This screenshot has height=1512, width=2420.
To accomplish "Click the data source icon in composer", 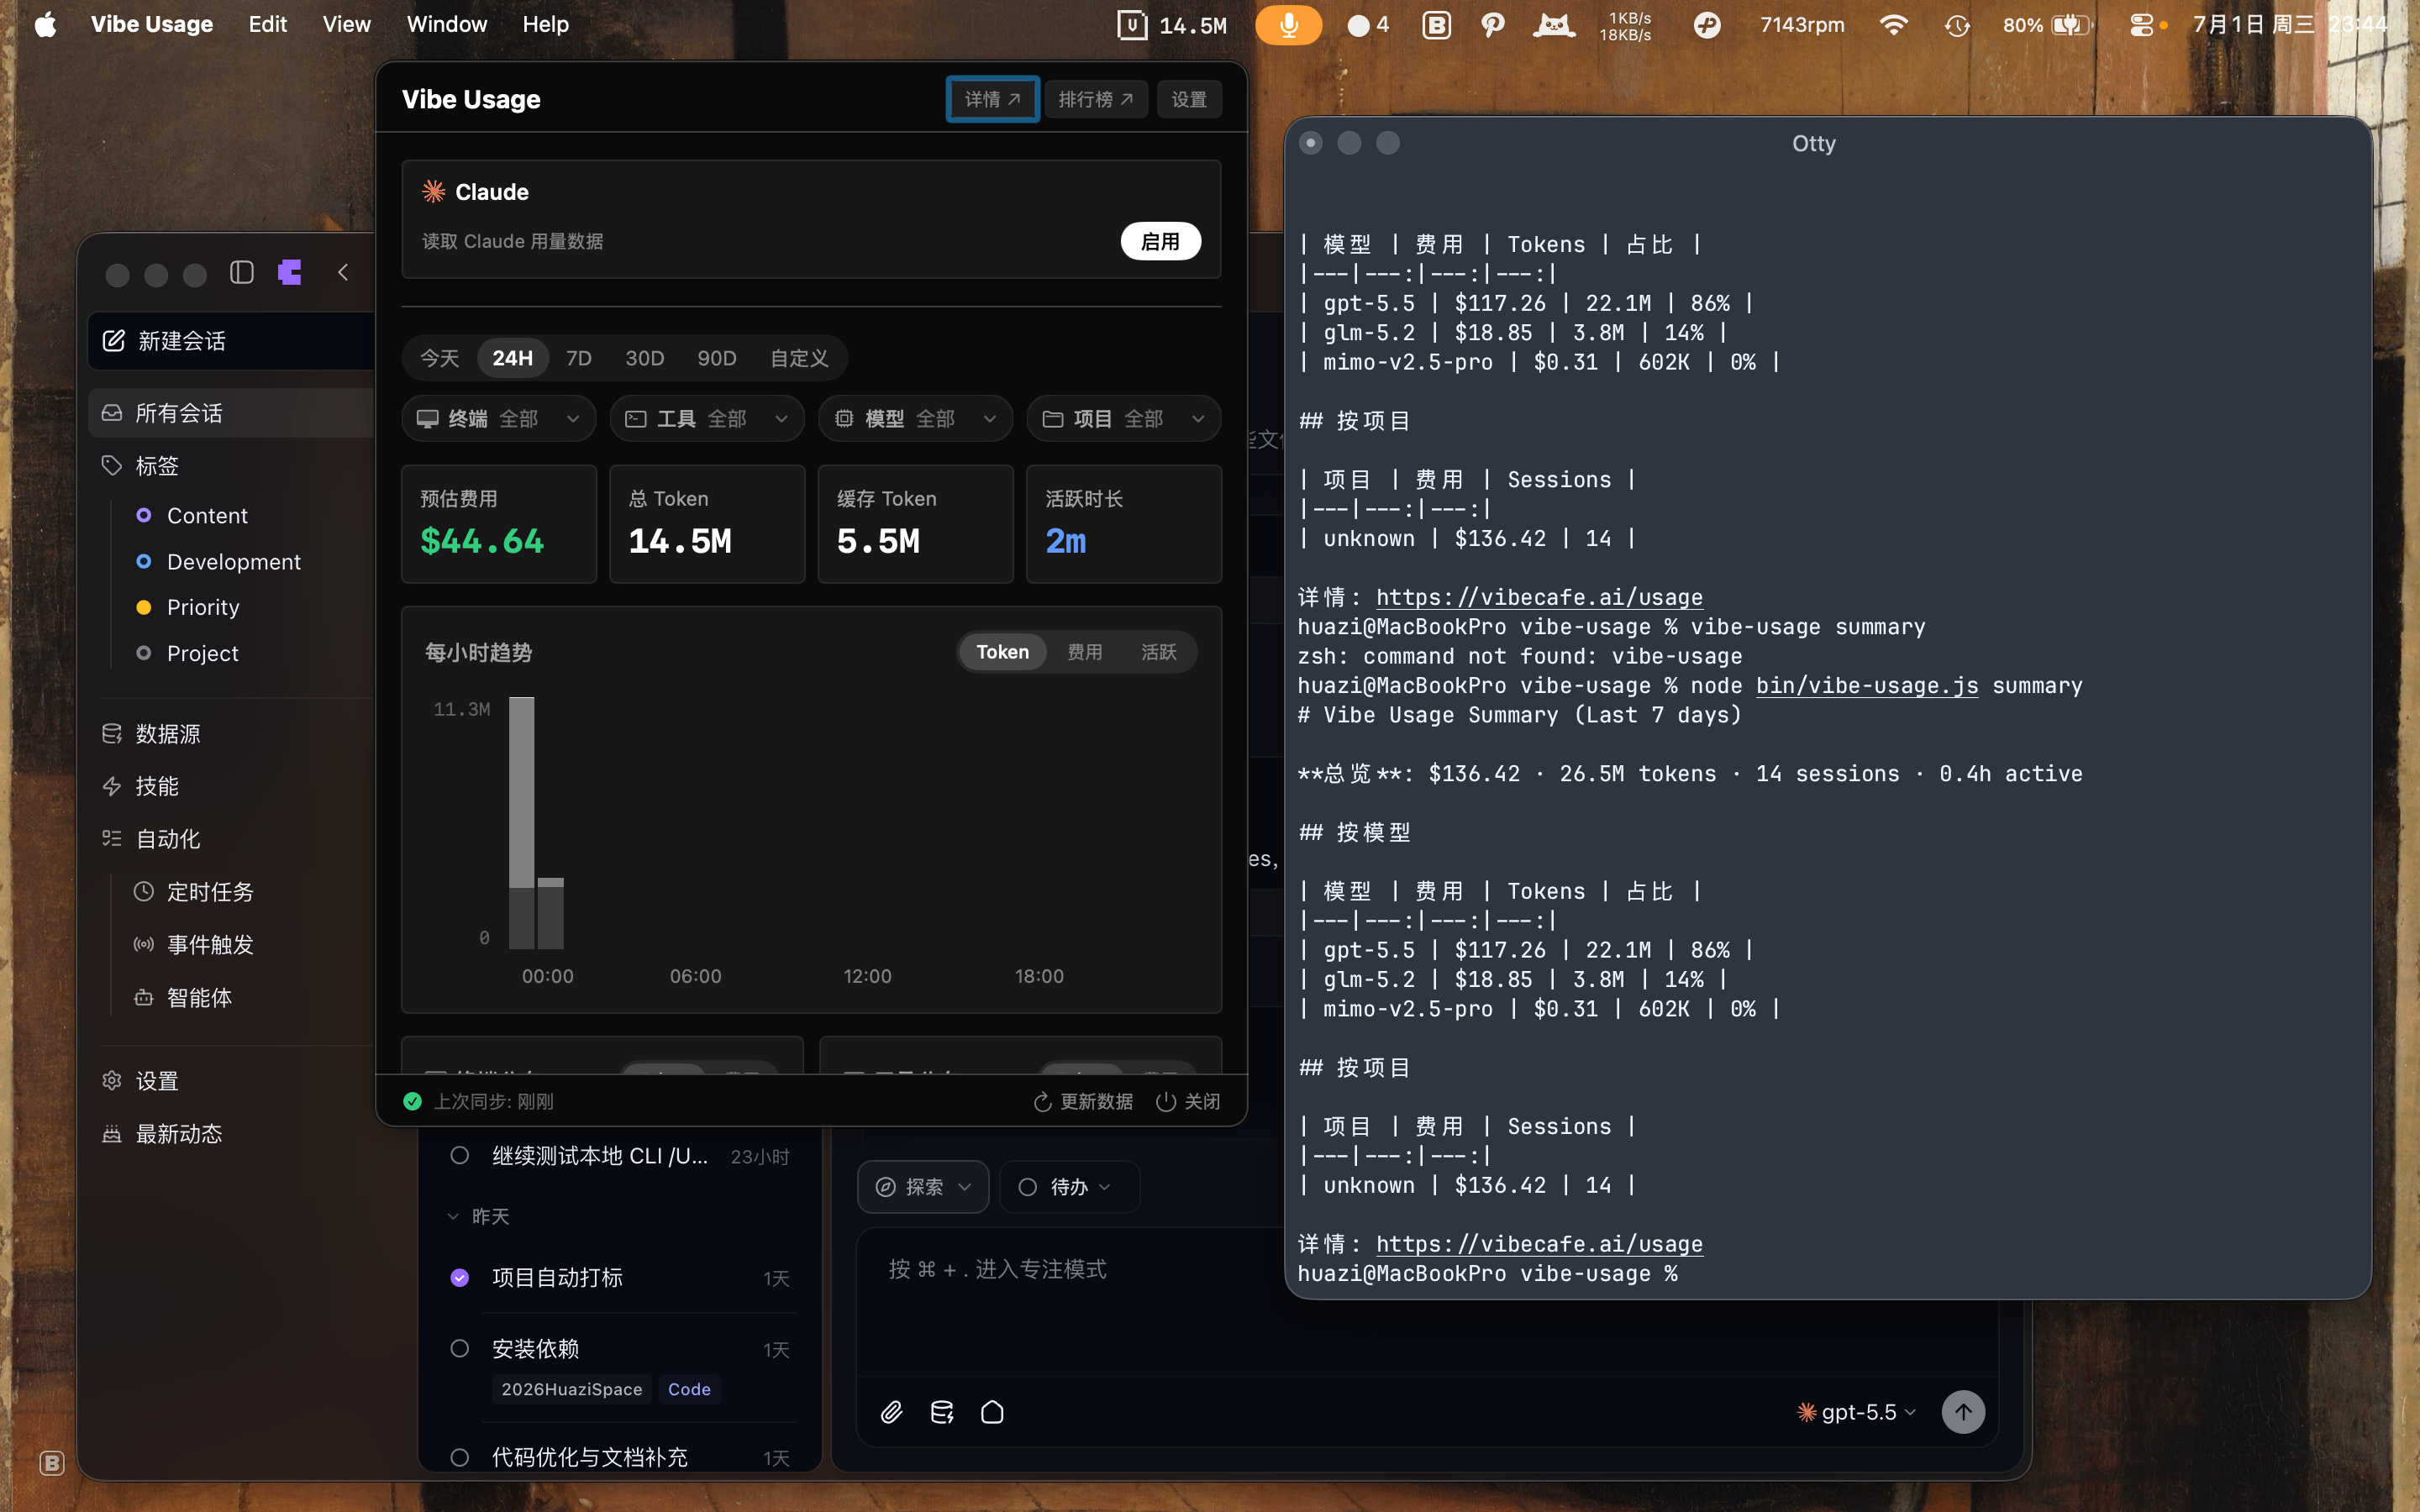I will tap(942, 1412).
